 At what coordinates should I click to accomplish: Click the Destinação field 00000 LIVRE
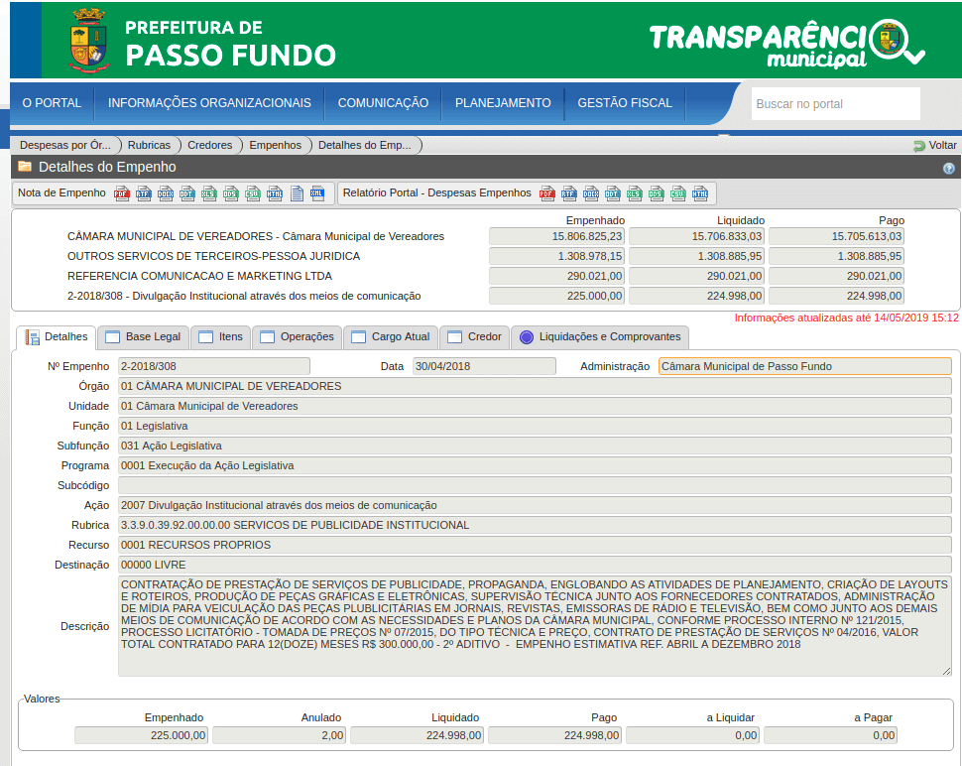[535, 565]
